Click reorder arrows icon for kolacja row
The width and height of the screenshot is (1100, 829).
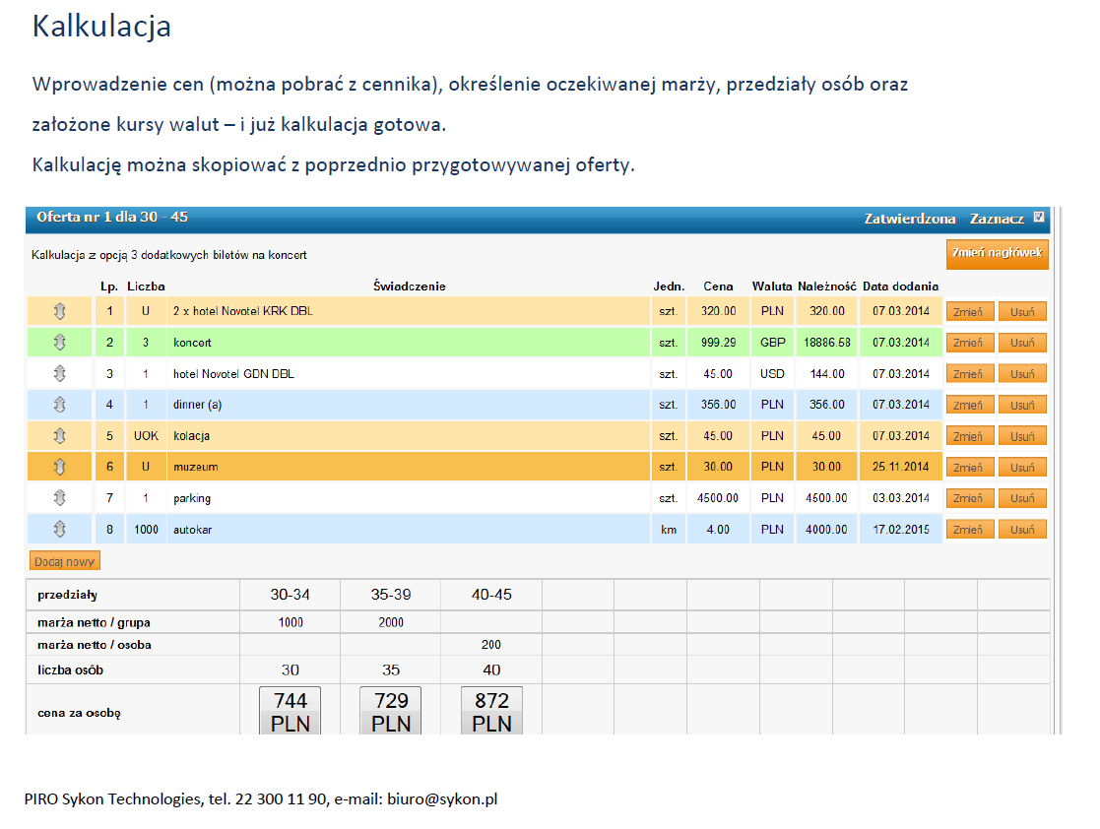tap(60, 436)
